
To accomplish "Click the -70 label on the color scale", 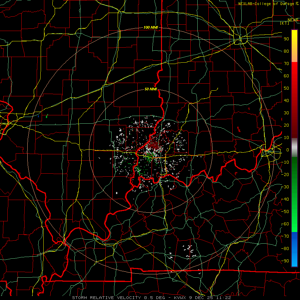I will (285, 236).
